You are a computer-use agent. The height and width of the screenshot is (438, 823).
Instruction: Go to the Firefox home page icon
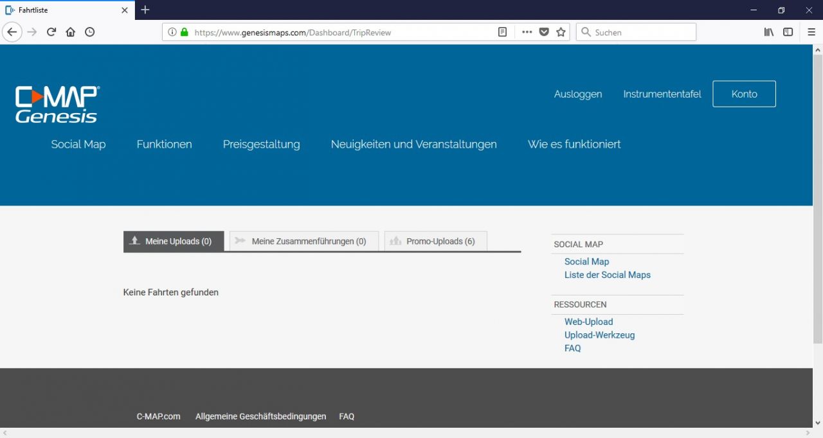pos(71,32)
